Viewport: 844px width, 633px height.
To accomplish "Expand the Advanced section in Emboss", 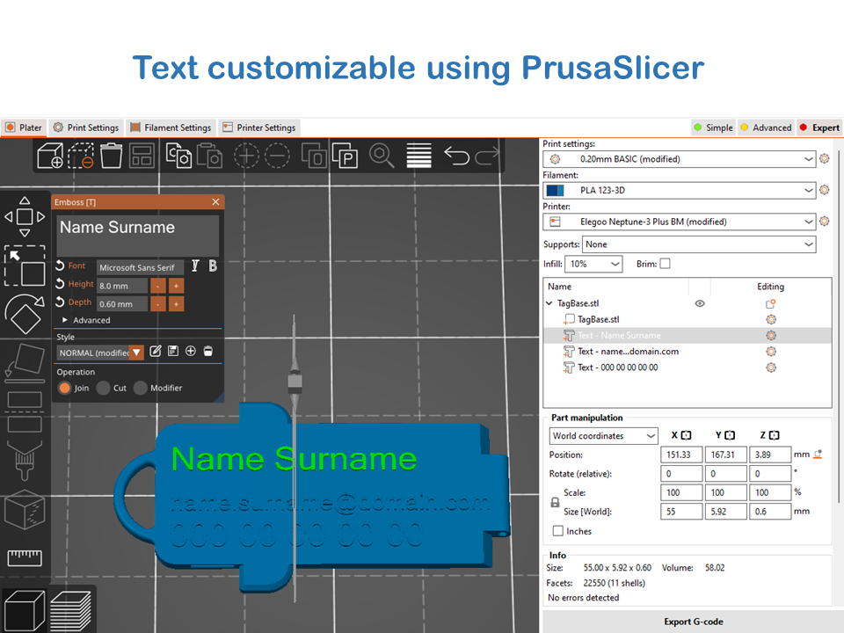I will pyautogui.click(x=66, y=321).
